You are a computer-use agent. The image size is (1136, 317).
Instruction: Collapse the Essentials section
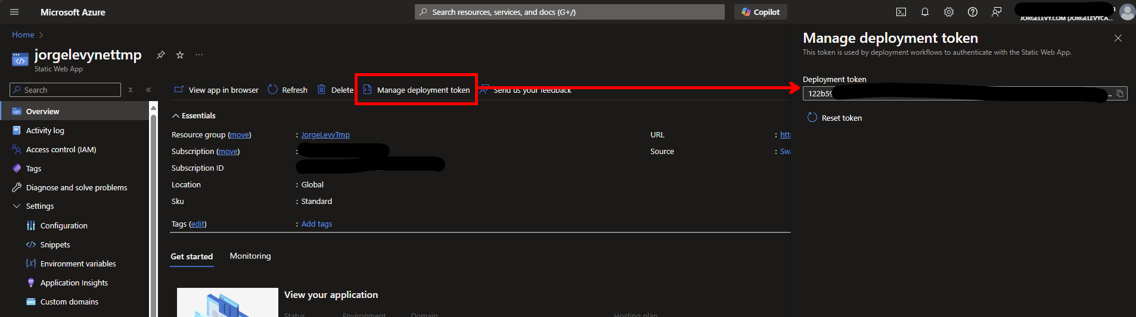(194, 115)
